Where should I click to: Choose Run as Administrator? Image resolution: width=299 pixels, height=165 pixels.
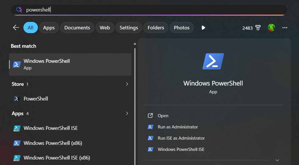point(178,127)
